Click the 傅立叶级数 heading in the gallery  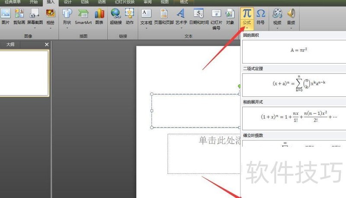(x=253, y=135)
